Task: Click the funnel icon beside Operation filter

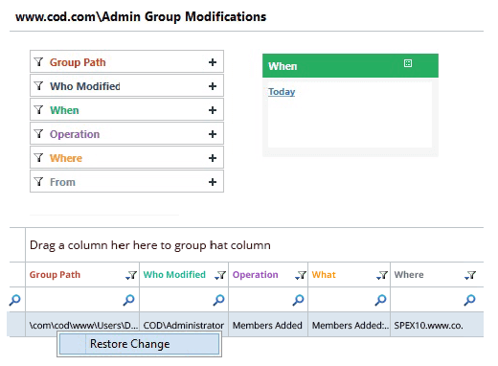Action: 38,133
